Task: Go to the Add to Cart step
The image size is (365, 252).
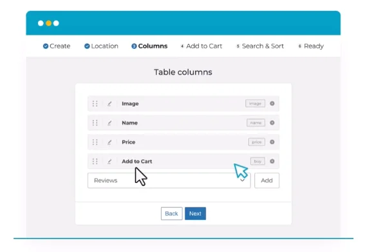Action: point(201,46)
